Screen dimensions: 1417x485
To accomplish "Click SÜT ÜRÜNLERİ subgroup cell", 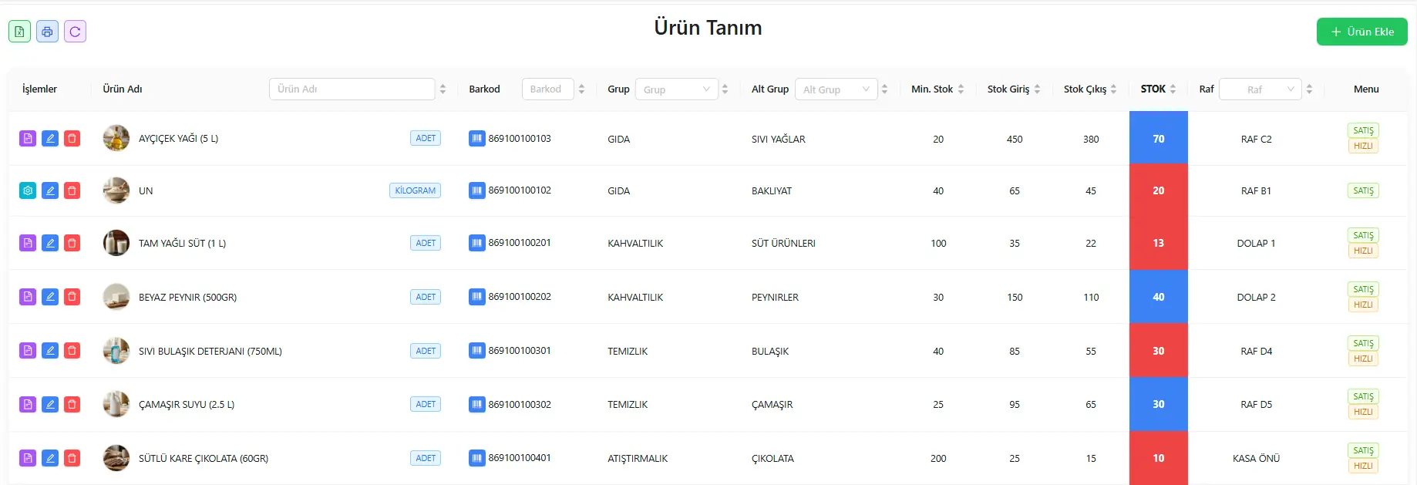I will click(783, 243).
